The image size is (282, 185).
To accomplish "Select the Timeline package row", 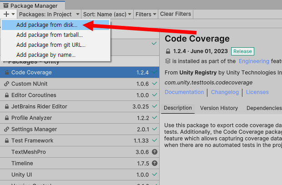I will point(80,163).
